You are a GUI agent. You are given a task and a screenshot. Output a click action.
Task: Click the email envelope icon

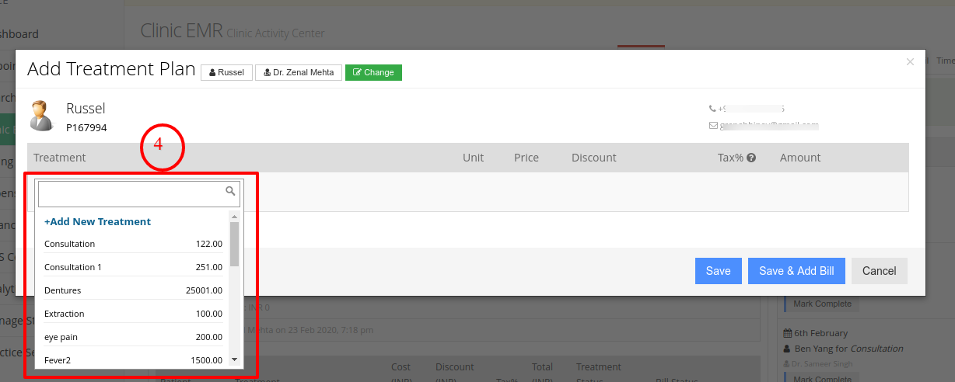[x=713, y=125]
